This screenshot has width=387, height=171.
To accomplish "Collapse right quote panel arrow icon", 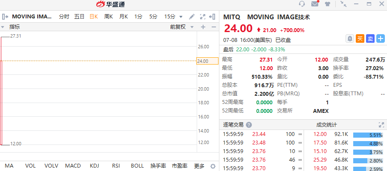I will [x=212, y=17].
